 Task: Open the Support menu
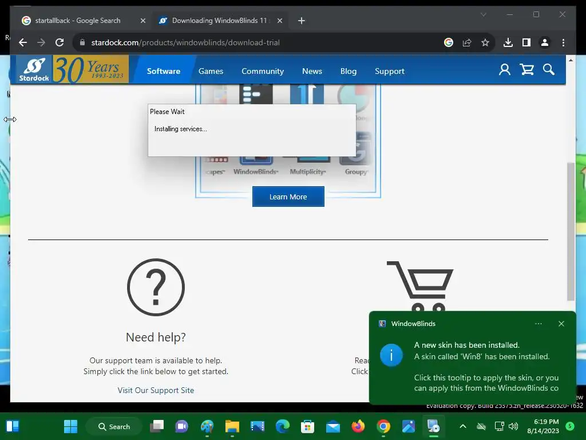pyautogui.click(x=389, y=71)
